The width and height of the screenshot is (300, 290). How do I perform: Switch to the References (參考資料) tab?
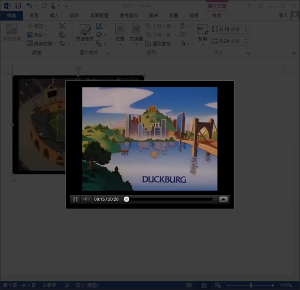pyautogui.click(x=129, y=15)
